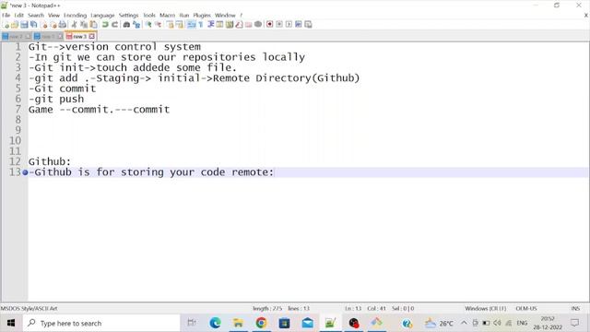Viewport: 590px width, 332px height.
Task: Copy the selection with the Copy toolbar icon
Action: coord(84,25)
